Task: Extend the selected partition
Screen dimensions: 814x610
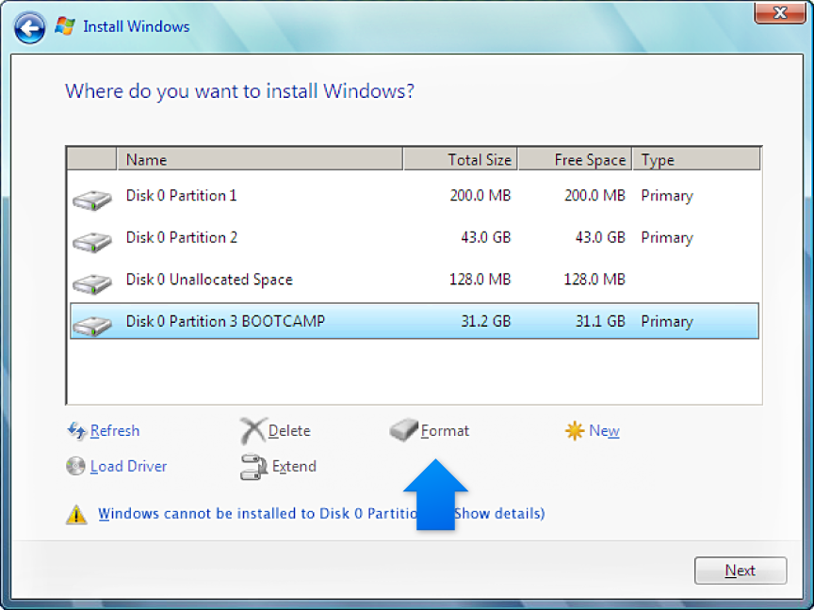Action: pos(294,466)
